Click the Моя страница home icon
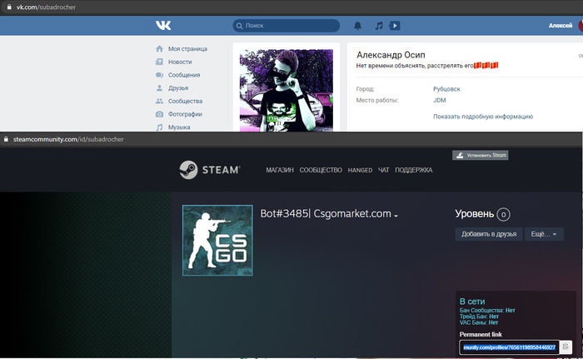The width and height of the screenshot is (583, 359). click(159, 49)
